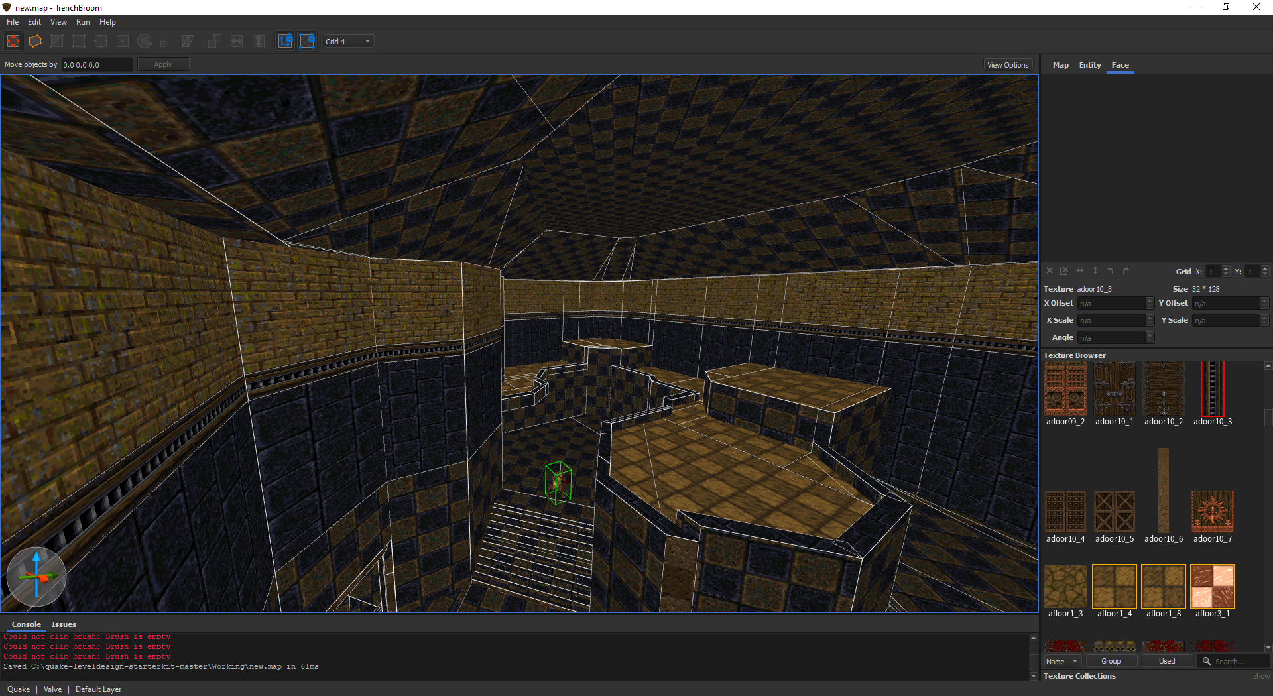This screenshot has width=1273, height=696.
Task: Show the Texture Collections panel
Action: (x=1261, y=676)
